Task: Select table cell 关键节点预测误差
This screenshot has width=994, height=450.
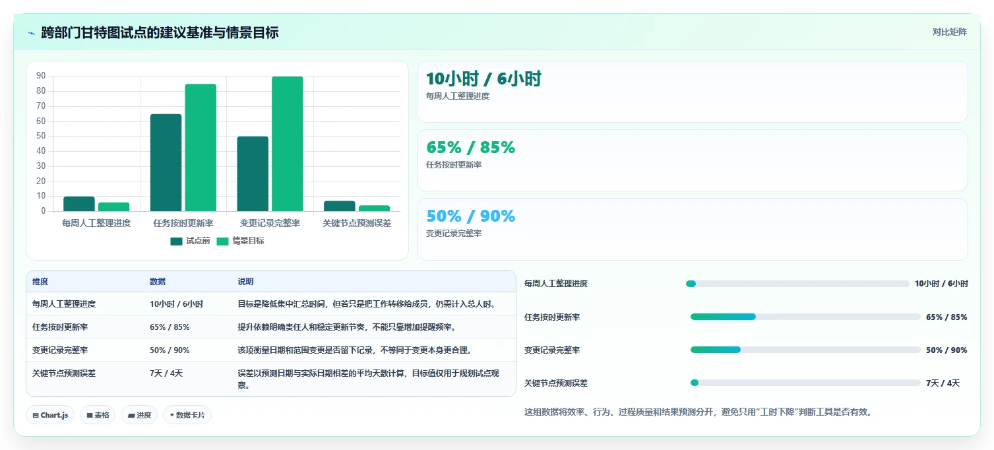Action: (x=64, y=373)
